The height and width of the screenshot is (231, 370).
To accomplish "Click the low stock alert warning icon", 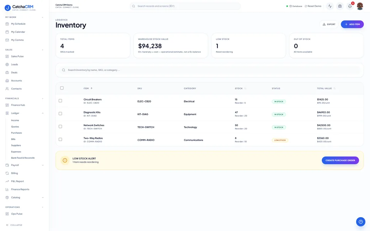I will point(65,160).
